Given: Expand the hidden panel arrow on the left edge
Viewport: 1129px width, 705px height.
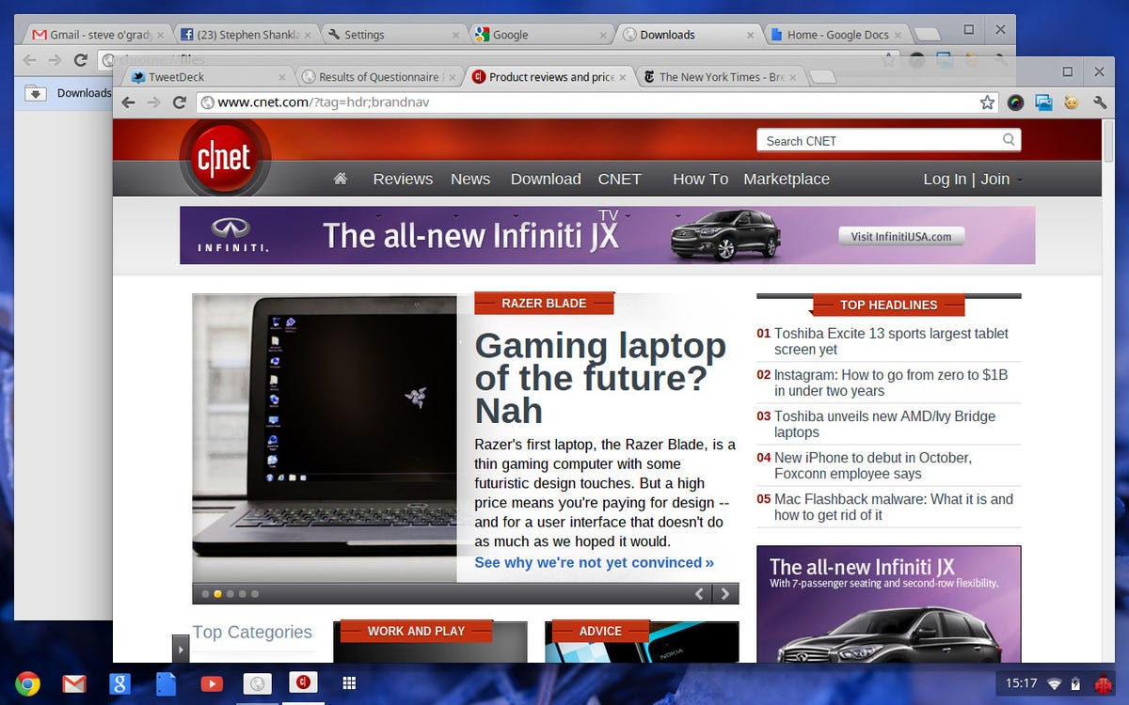Looking at the screenshot, I should [x=180, y=649].
